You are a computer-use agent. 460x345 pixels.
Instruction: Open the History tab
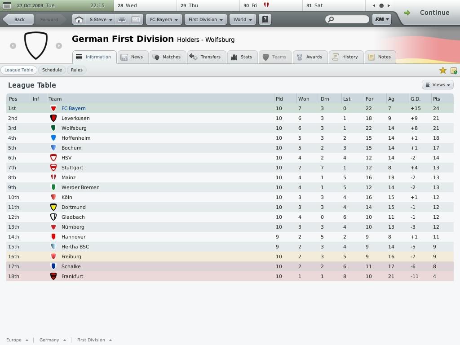[346, 57]
